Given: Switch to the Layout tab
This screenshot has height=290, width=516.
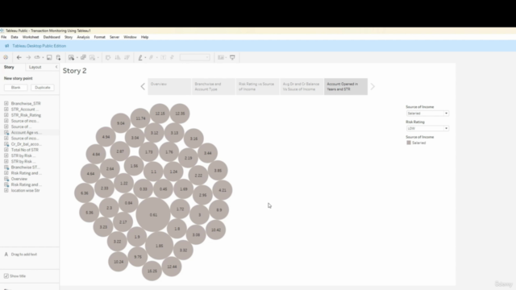Looking at the screenshot, I should pyautogui.click(x=35, y=67).
